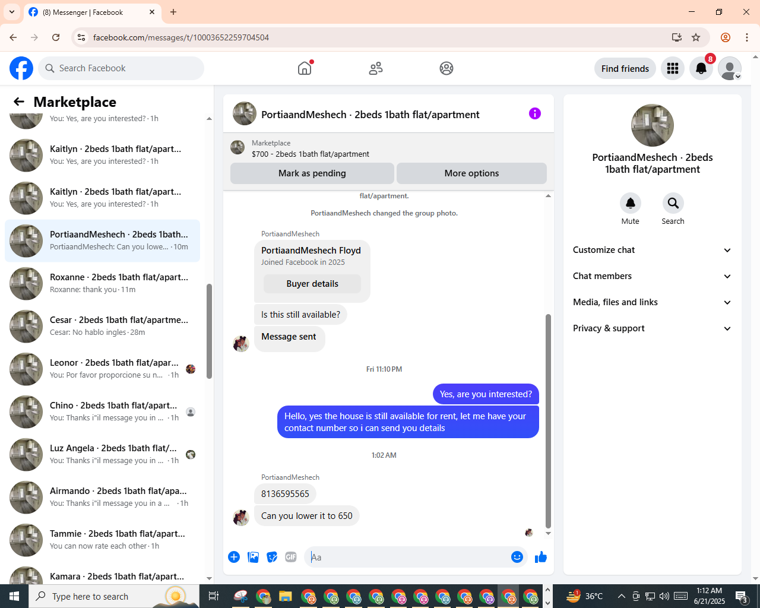Image resolution: width=760 pixels, height=608 pixels.
Task: Open Buyer details for PortiaandMeshech Floyd
Action: pyautogui.click(x=312, y=284)
